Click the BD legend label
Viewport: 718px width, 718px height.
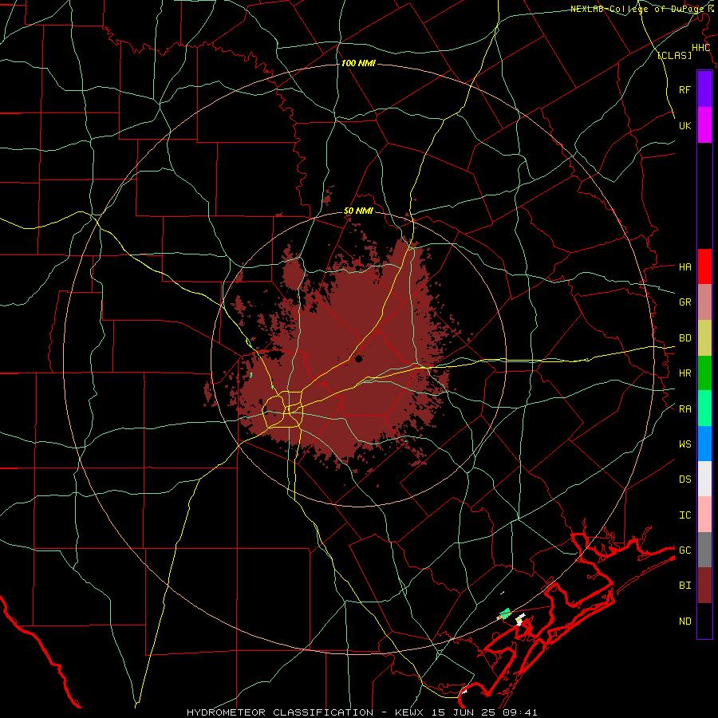tap(684, 338)
